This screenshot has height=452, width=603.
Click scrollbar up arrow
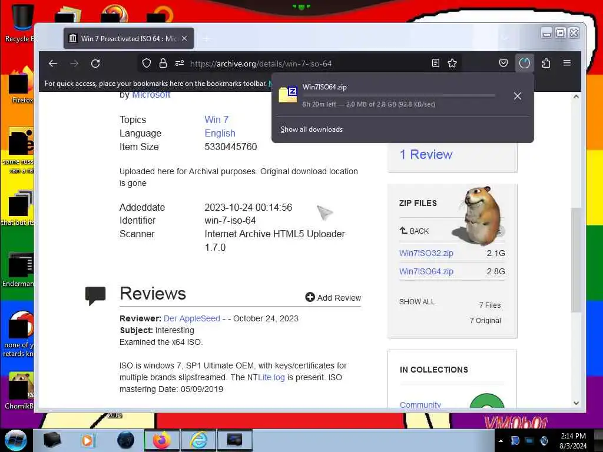(x=576, y=97)
